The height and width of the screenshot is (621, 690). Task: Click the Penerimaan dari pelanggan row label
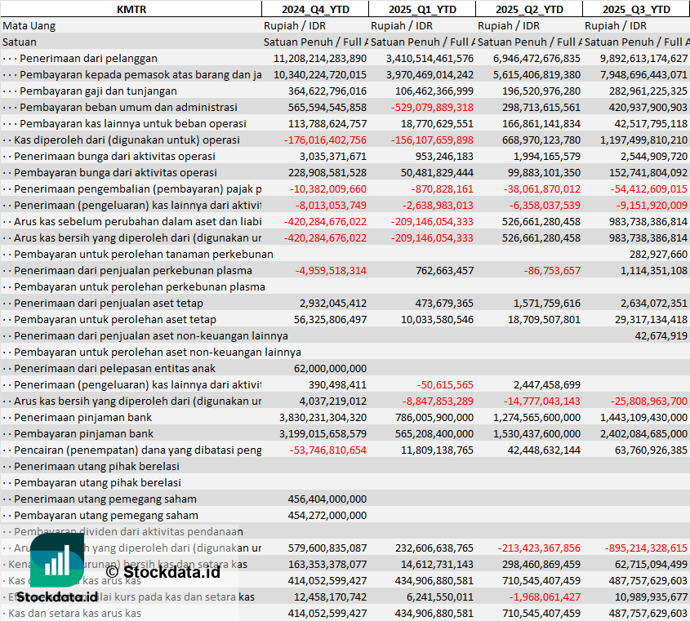pyautogui.click(x=88, y=58)
